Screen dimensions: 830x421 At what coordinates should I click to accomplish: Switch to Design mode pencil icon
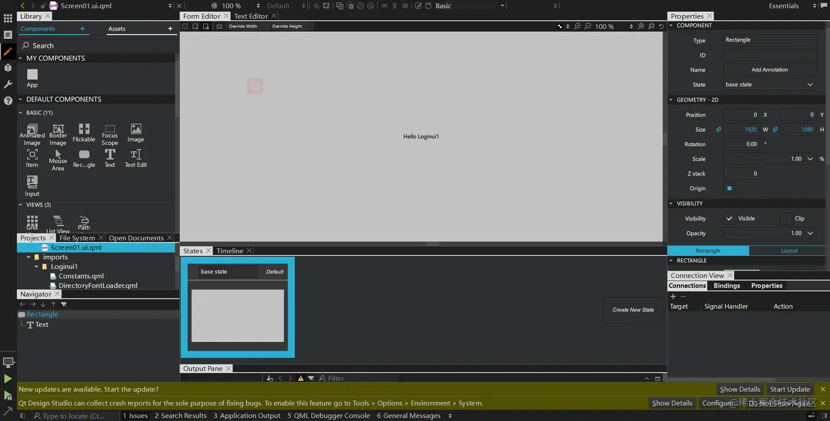(8, 51)
